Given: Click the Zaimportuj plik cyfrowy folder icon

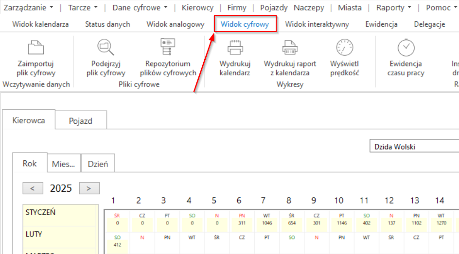Looking at the screenshot, I should pyautogui.click(x=35, y=47).
